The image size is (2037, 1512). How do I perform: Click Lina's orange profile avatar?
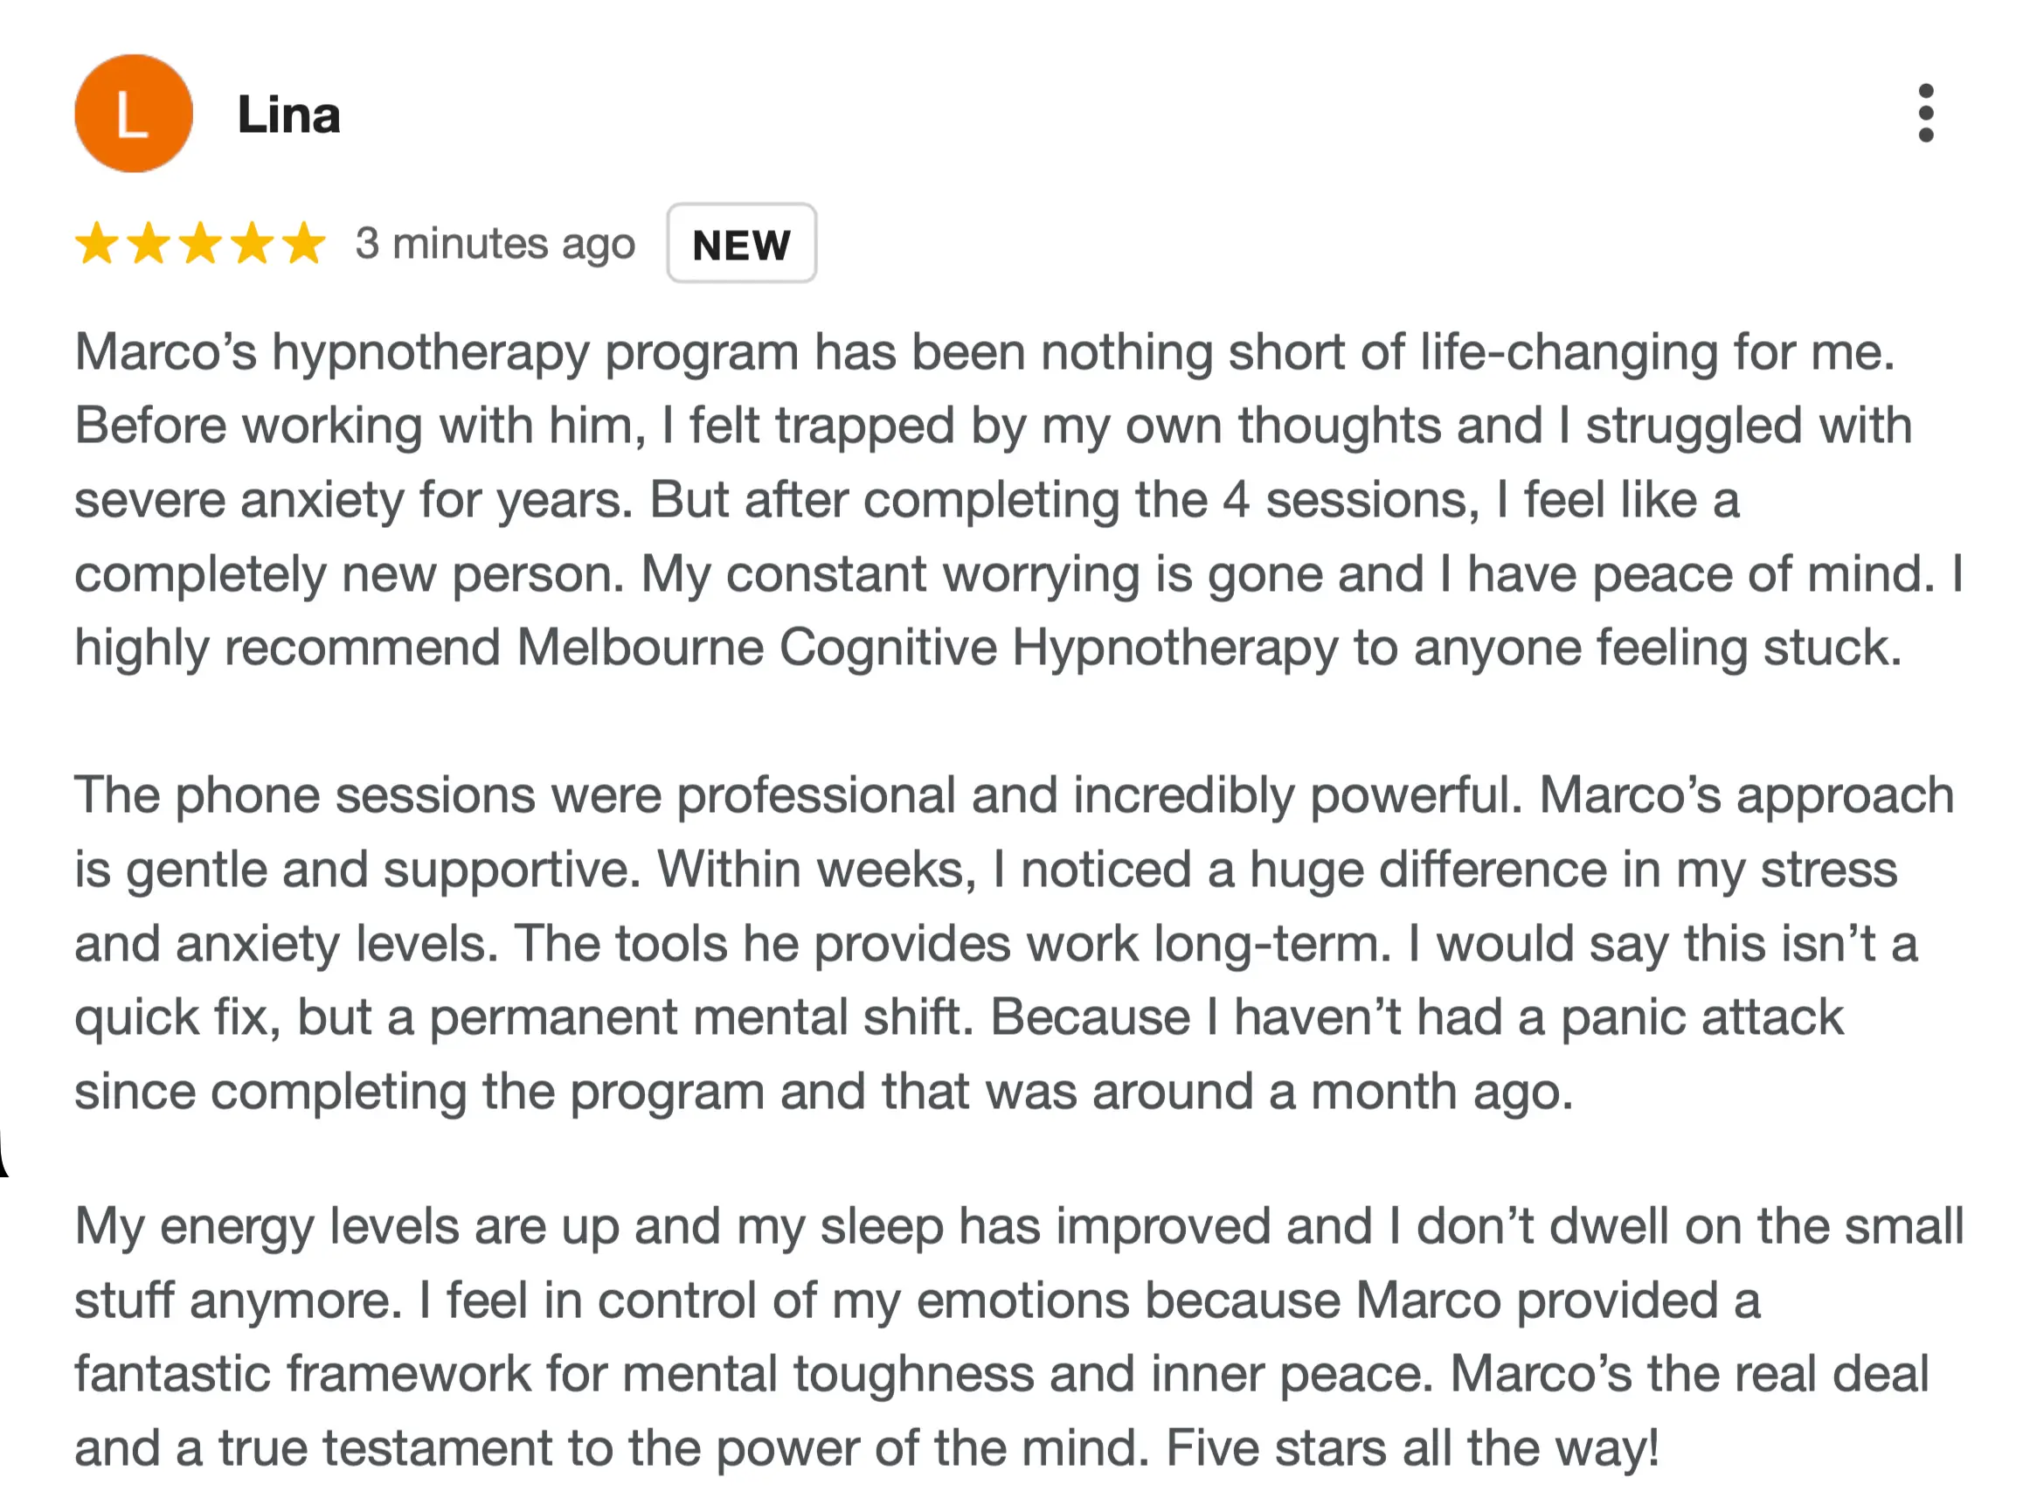[x=134, y=114]
